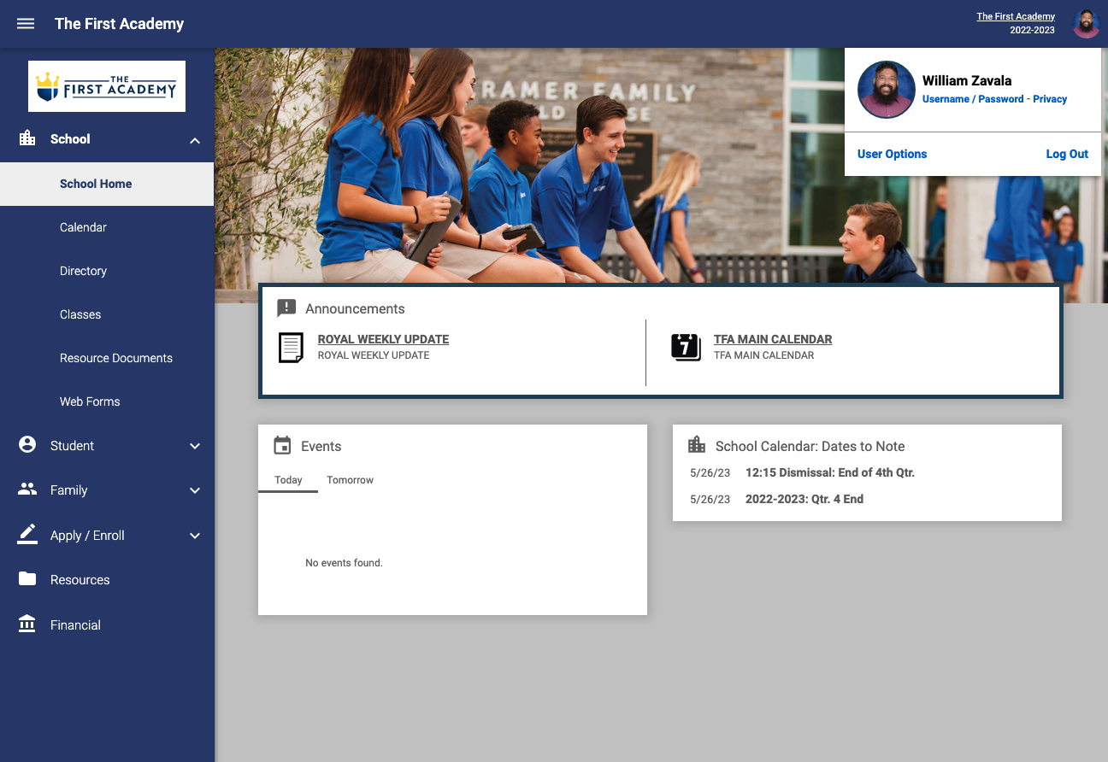This screenshot has height=762, width=1108.
Task: Click the Financial bank icon
Action: pyautogui.click(x=27, y=624)
